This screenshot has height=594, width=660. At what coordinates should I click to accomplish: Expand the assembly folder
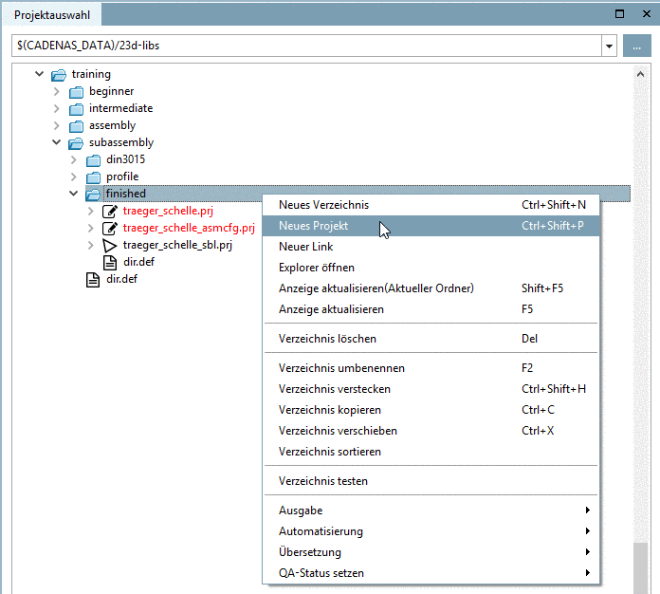tap(57, 125)
